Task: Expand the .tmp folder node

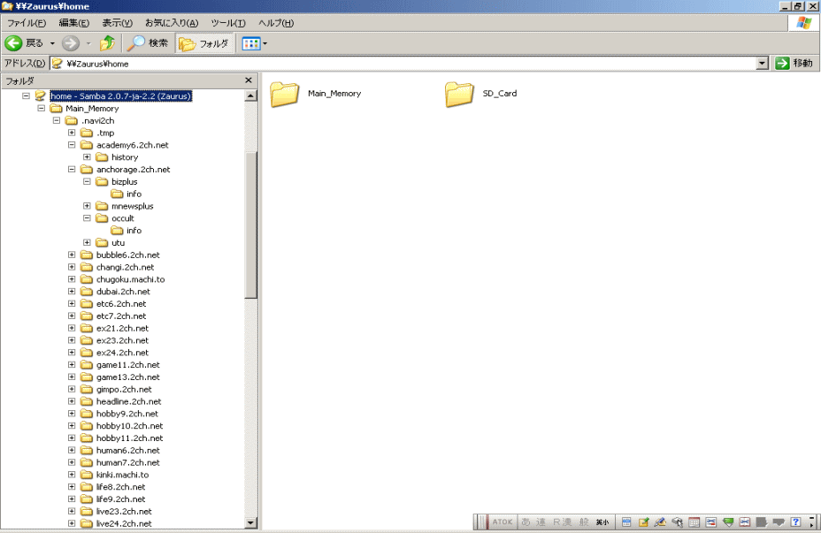Action: pyautogui.click(x=72, y=133)
